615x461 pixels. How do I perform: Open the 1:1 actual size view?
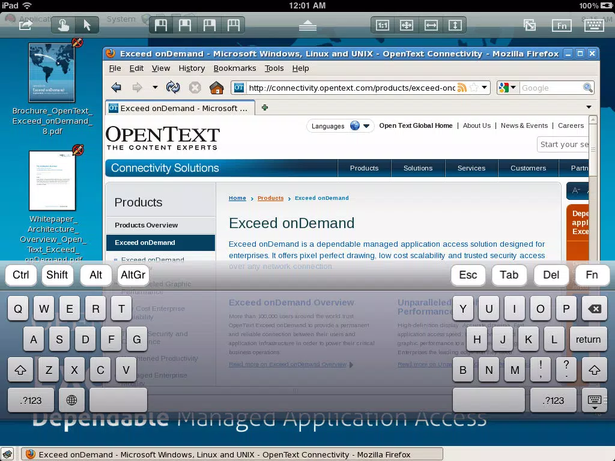click(383, 25)
